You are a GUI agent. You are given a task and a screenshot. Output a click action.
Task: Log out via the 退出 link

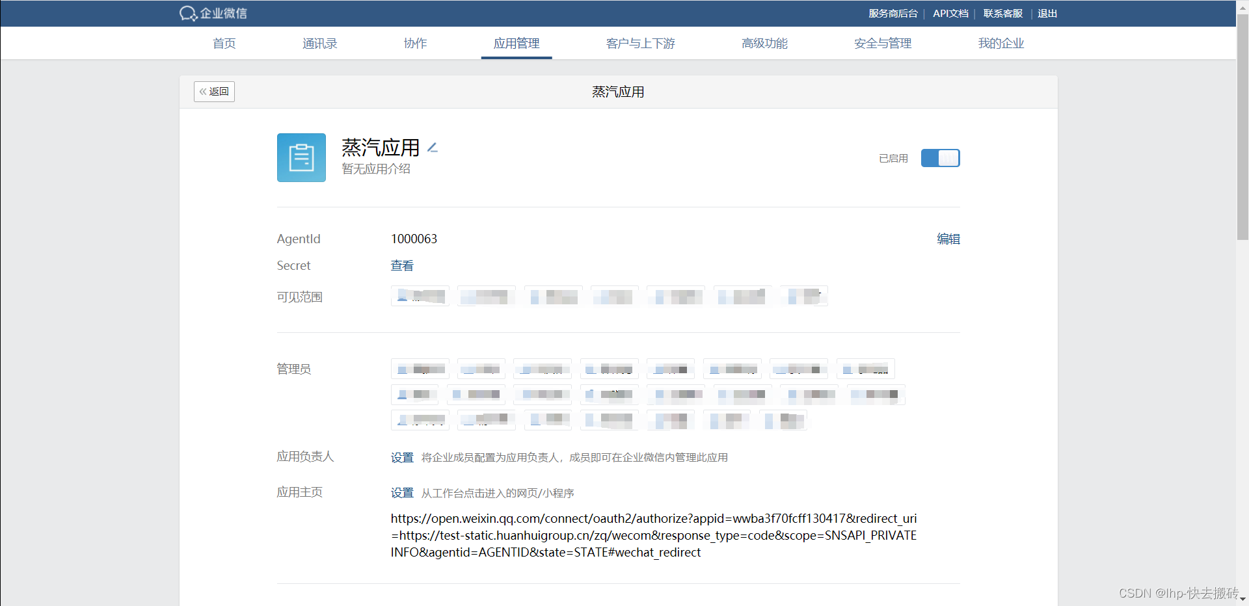(x=1047, y=14)
